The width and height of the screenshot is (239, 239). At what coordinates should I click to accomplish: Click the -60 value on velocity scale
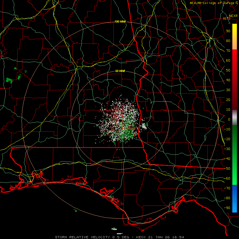click(227, 178)
